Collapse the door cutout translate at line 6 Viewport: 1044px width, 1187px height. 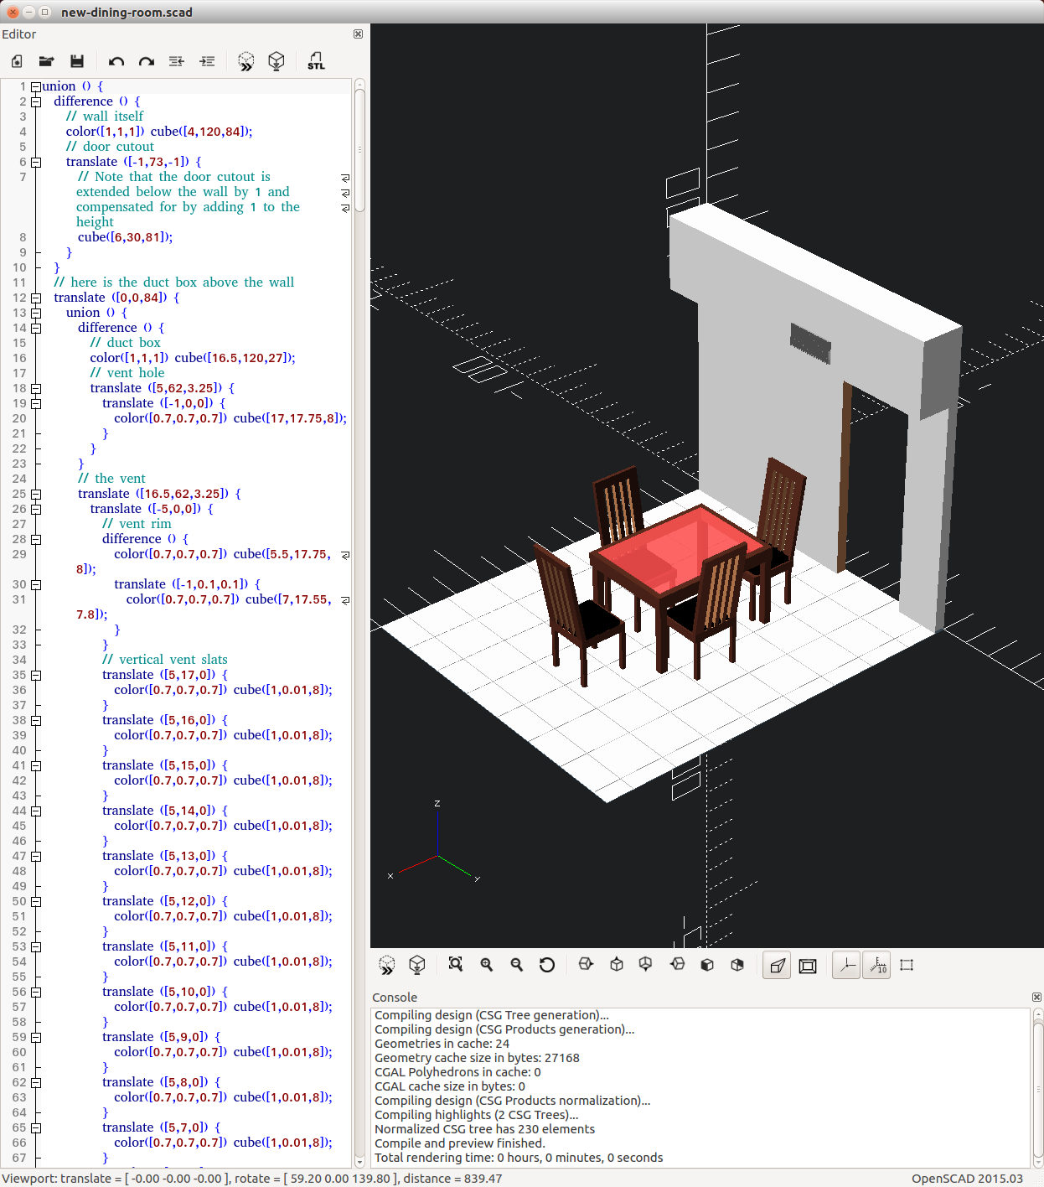[x=36, y=162]
